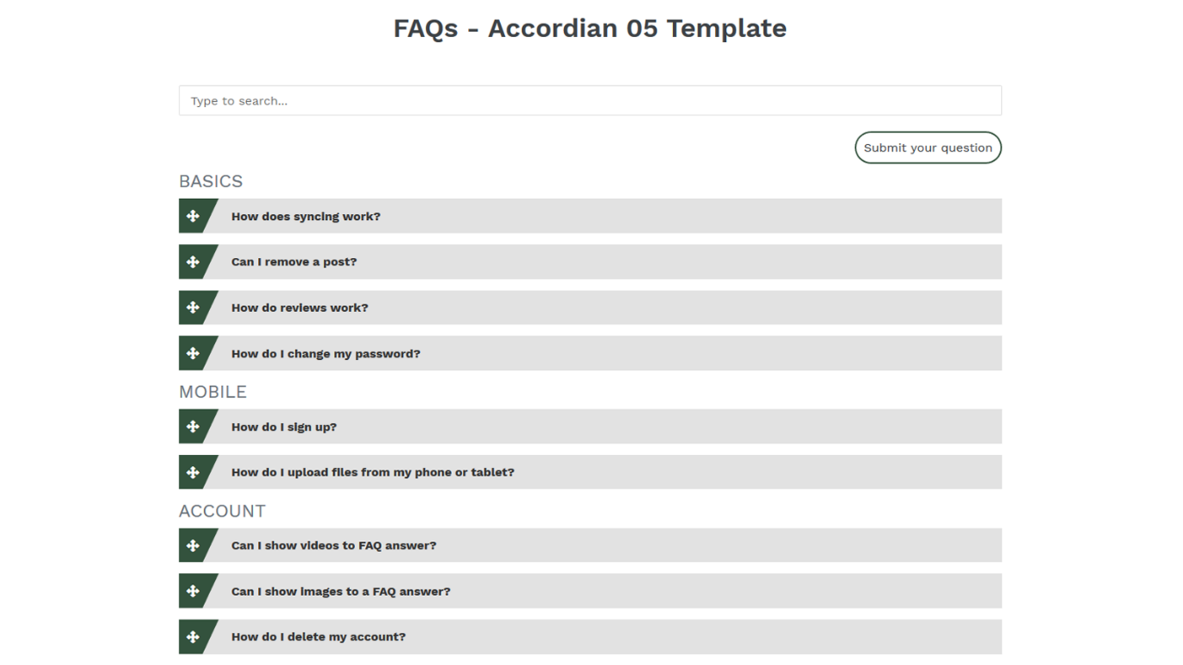Screen dimensions: 1183x665
Task: Click the cross icon beside 'How does syncing work?'
Action: 193,216
